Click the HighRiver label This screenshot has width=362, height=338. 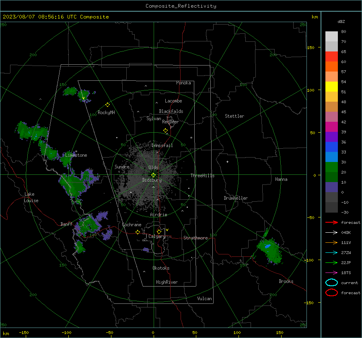click(167, 282)
